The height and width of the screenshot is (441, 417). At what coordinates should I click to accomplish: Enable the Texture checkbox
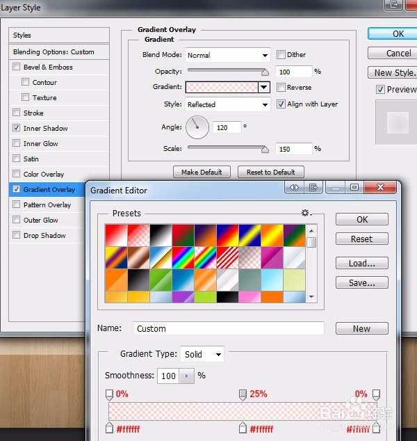click(x=25, y=97)
